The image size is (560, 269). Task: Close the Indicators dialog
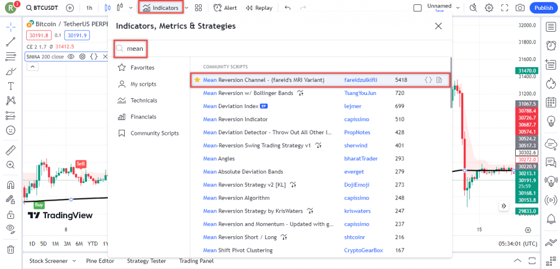tap(438, 26)
